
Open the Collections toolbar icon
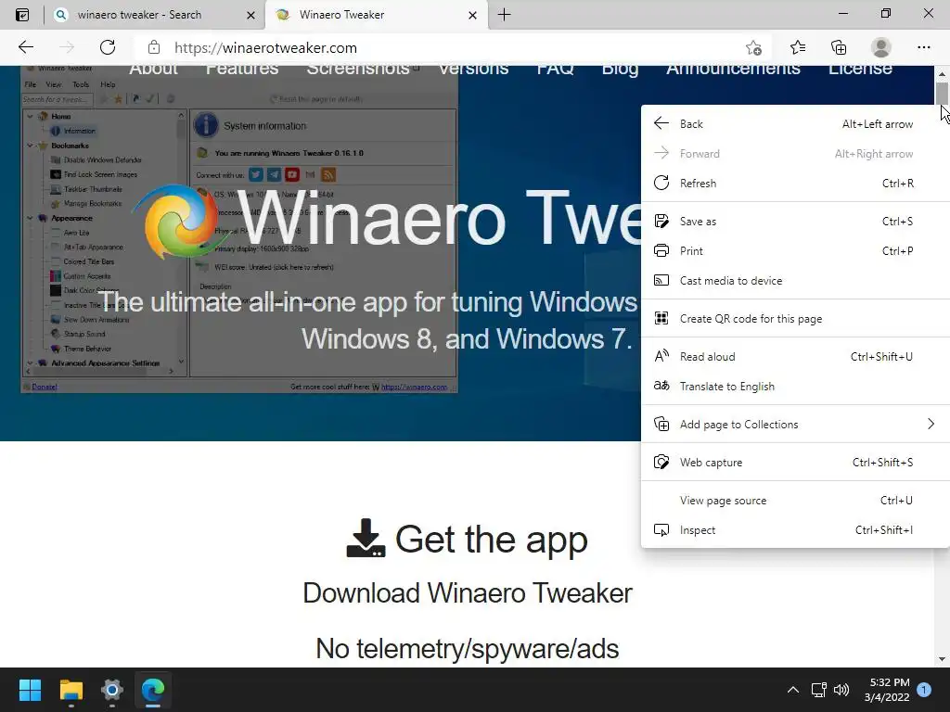(839, 47)
